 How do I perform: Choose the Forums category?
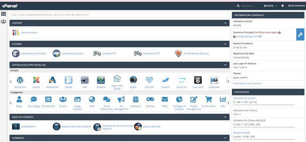pyautogui.click(x=63, y=99)
